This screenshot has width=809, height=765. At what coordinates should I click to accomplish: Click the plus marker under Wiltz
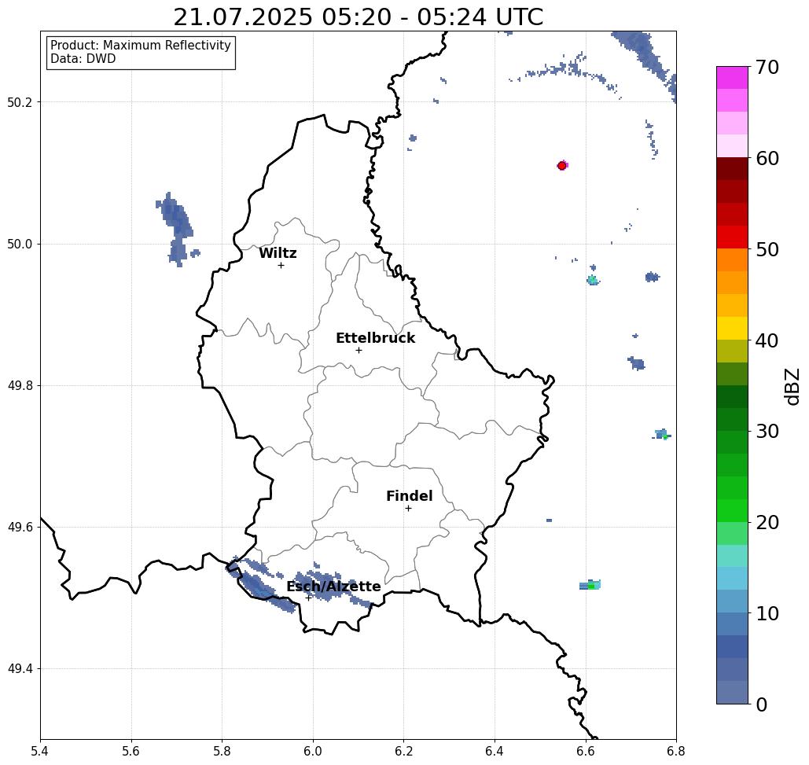(281, 265)
